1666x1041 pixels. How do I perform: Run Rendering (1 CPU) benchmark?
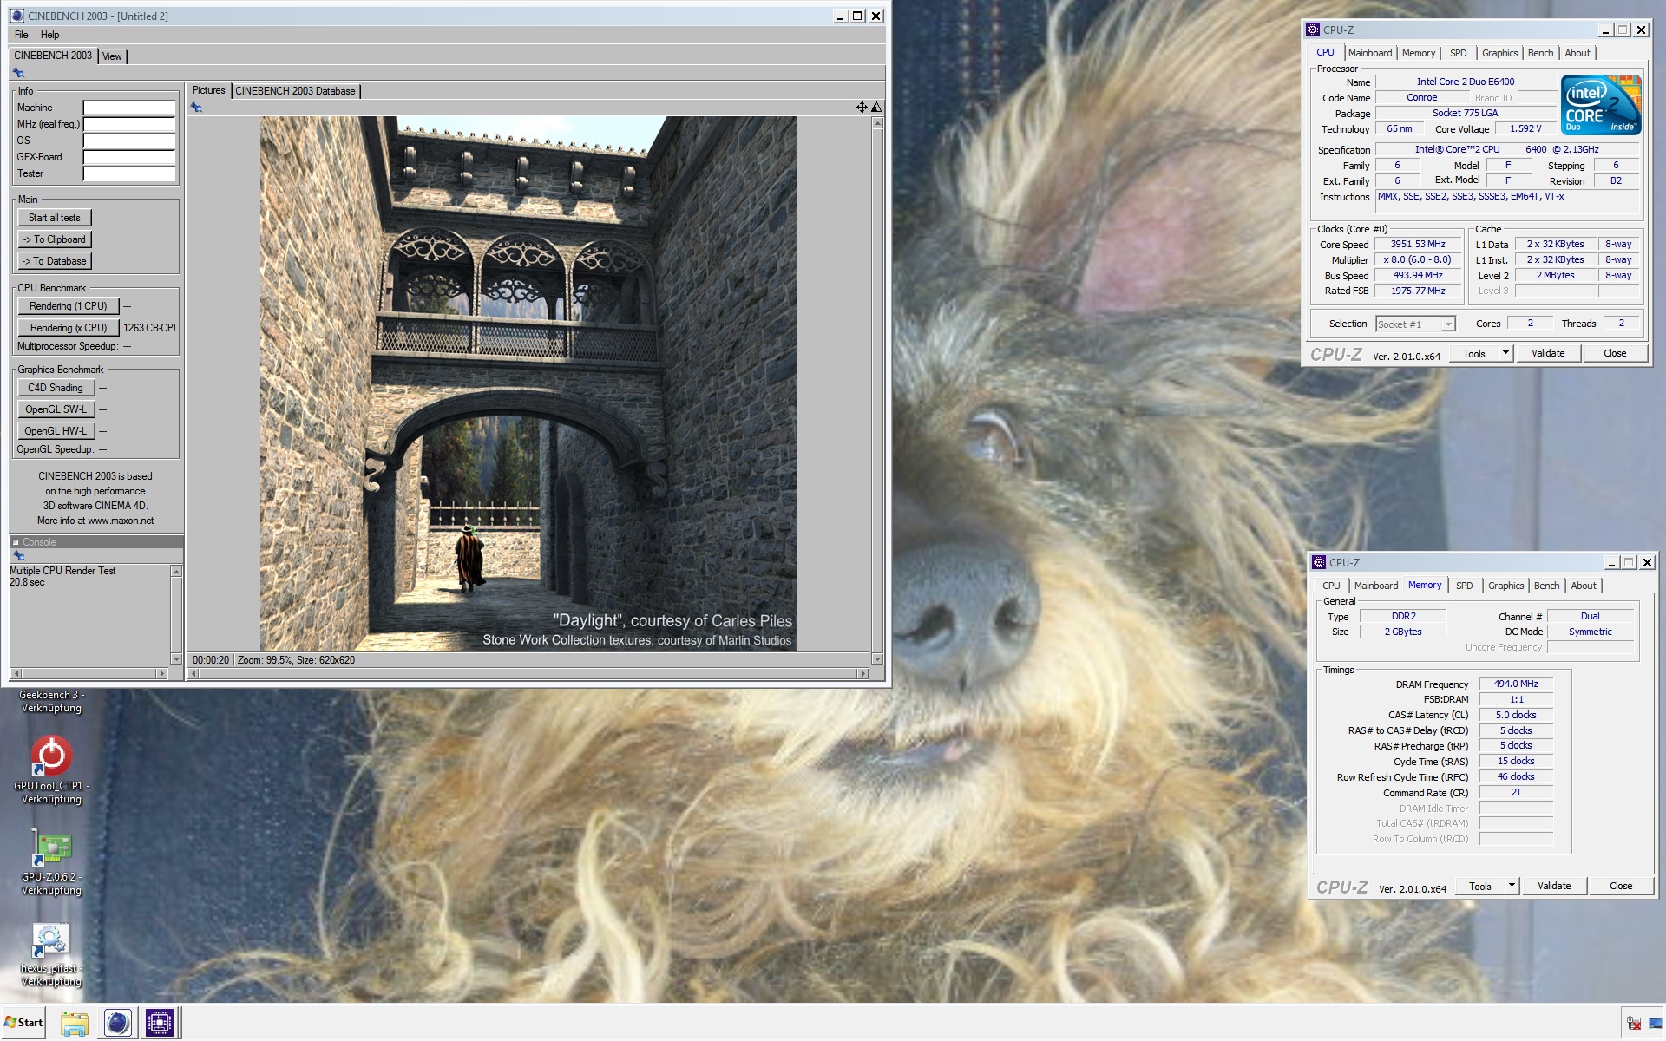point(69,306)
